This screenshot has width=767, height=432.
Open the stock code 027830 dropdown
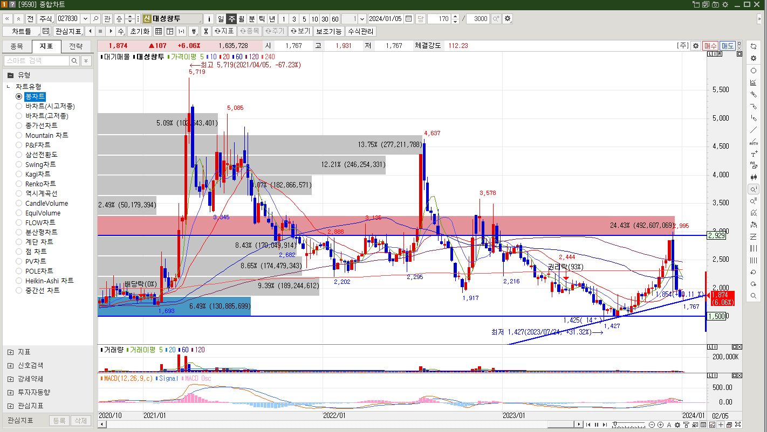85,19
